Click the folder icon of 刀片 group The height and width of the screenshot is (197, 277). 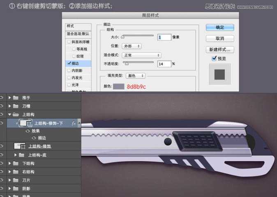[x=16, y=180]
